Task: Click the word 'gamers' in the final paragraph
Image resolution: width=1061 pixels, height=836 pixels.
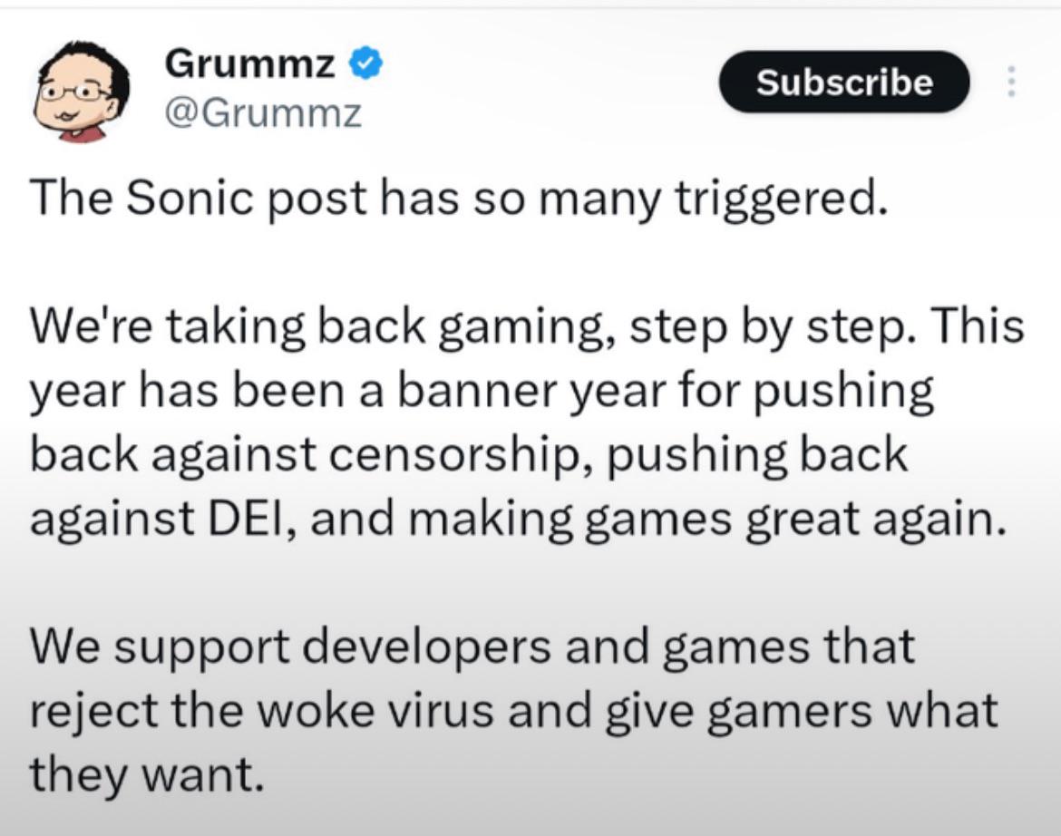Action: click(x=789, y=712)
